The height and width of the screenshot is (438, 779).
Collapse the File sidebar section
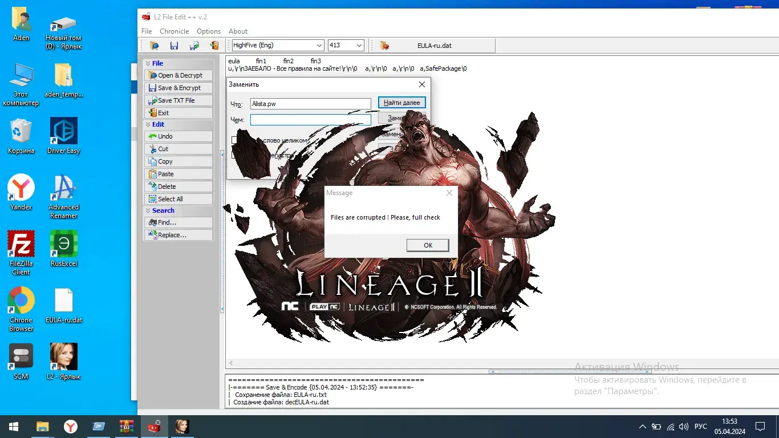tap(178, 63)
